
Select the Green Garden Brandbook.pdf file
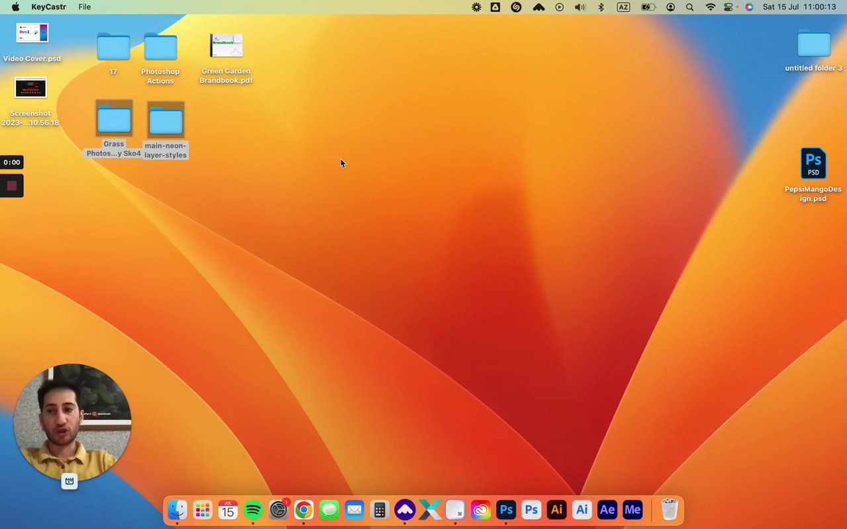[226, 58]
